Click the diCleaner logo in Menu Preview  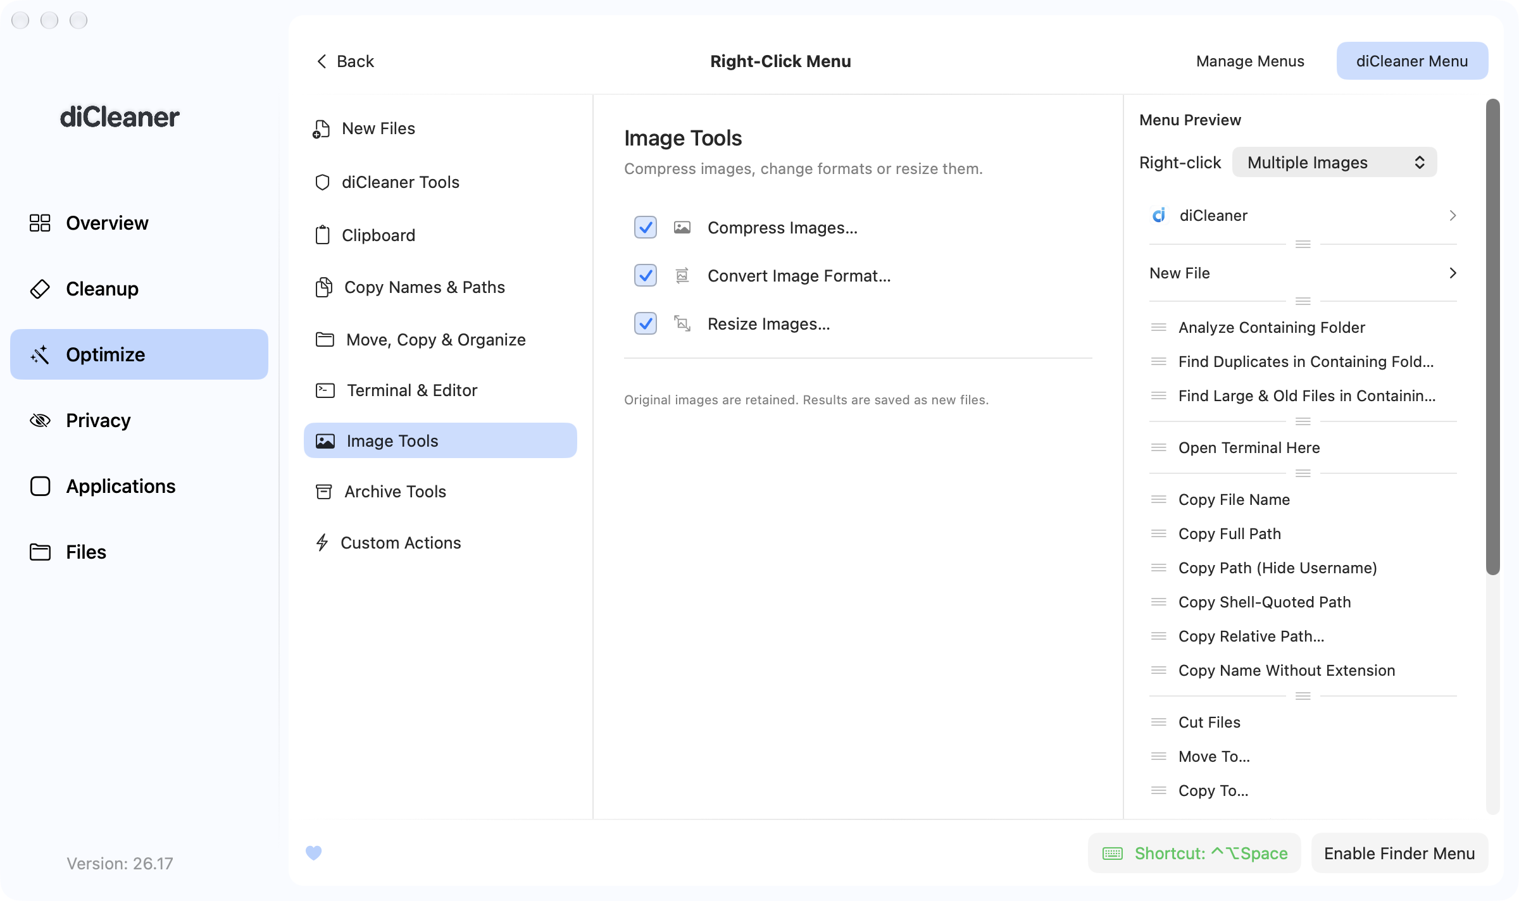point(1159,216)
